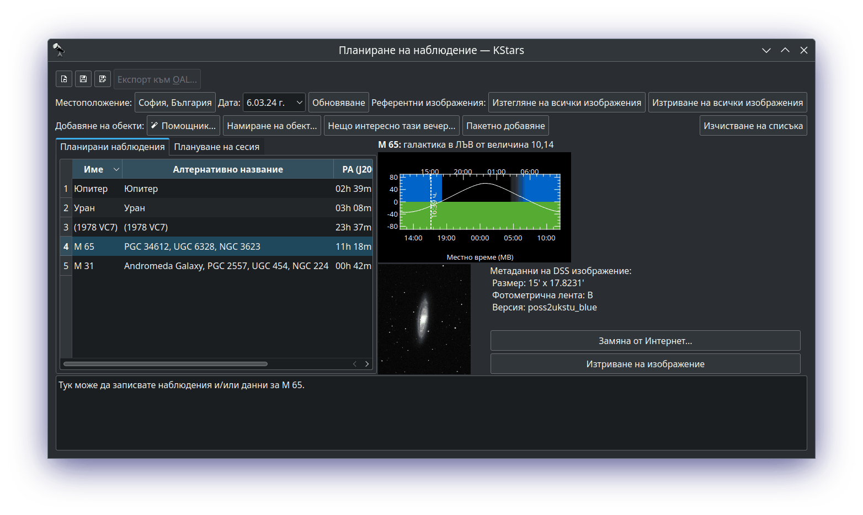Click the M 65 DSS image thumbnail

424,319
